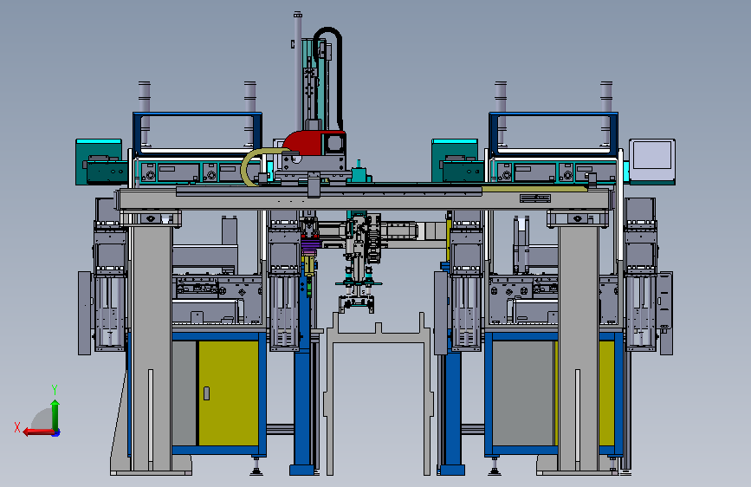
Task: Select the right gray gantry support column
Action: pyautogui.click(x=579, y=347)
